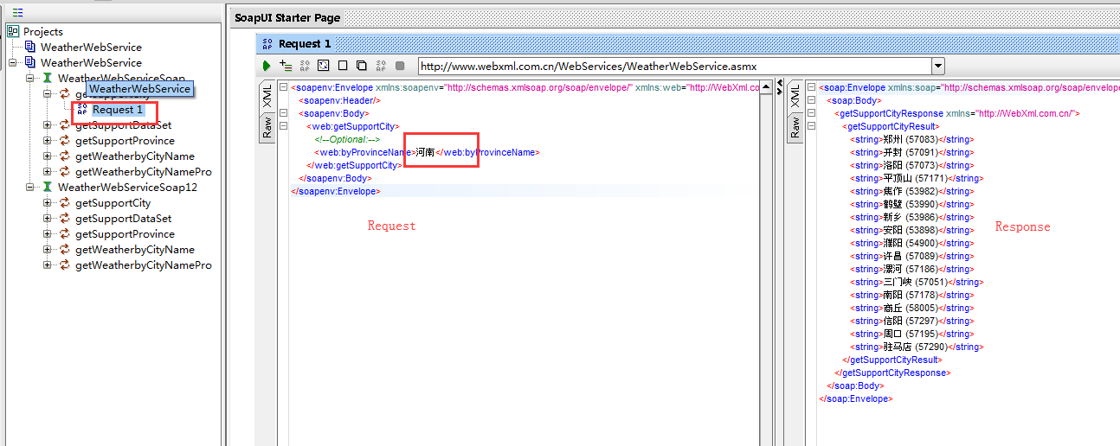Fold the soap:Envelope element in response
The width and height of the screenshot is (1120, 446).
coord(811,87)
